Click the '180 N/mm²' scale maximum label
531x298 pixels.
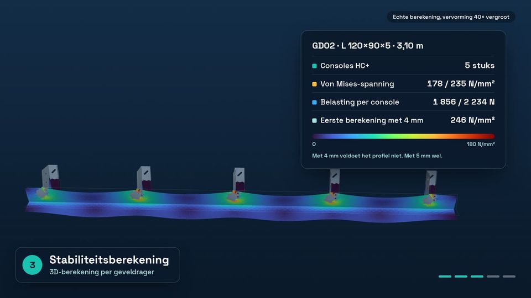click(481, 144)
